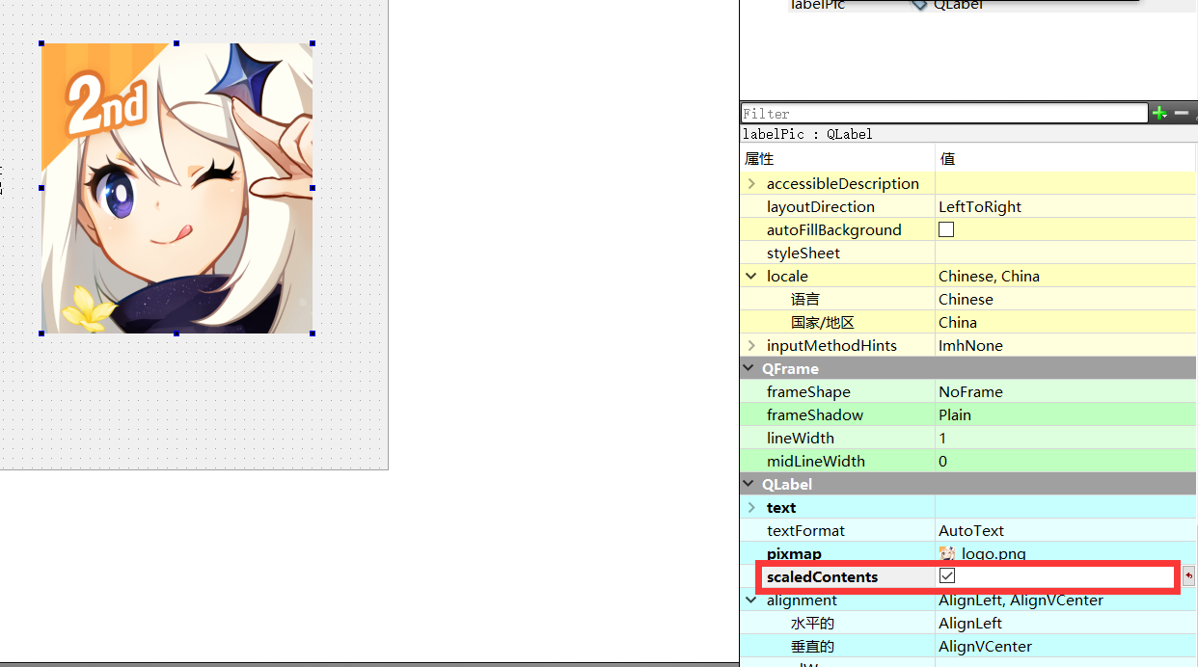Select the scaledContents property name

click(823, 576)
